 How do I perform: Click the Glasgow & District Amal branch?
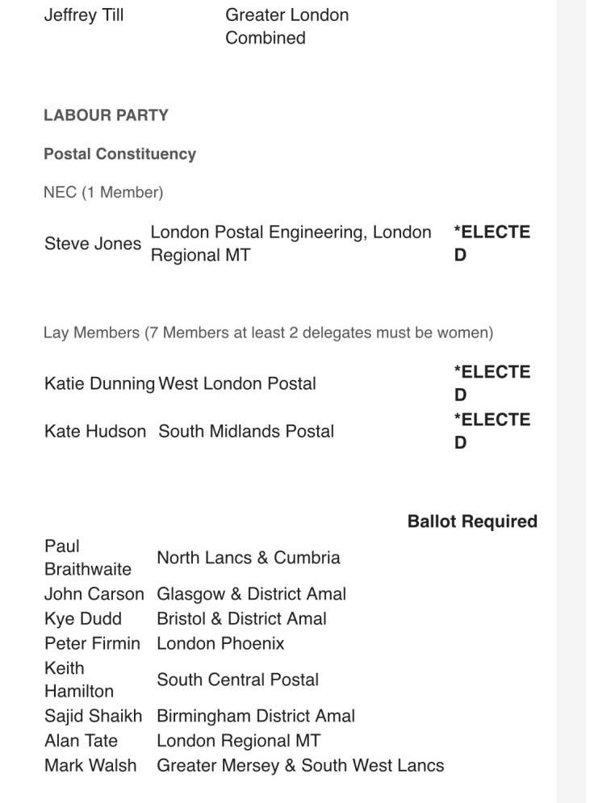tap(251, 595)
